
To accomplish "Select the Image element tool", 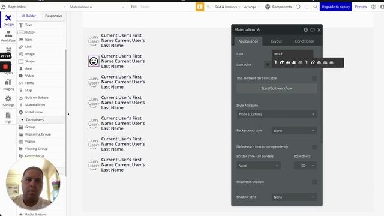I will 30,54.
